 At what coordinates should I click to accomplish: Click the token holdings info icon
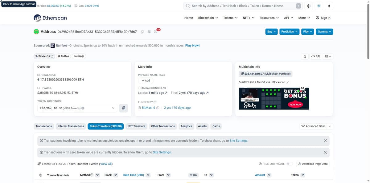click(83, 108)
